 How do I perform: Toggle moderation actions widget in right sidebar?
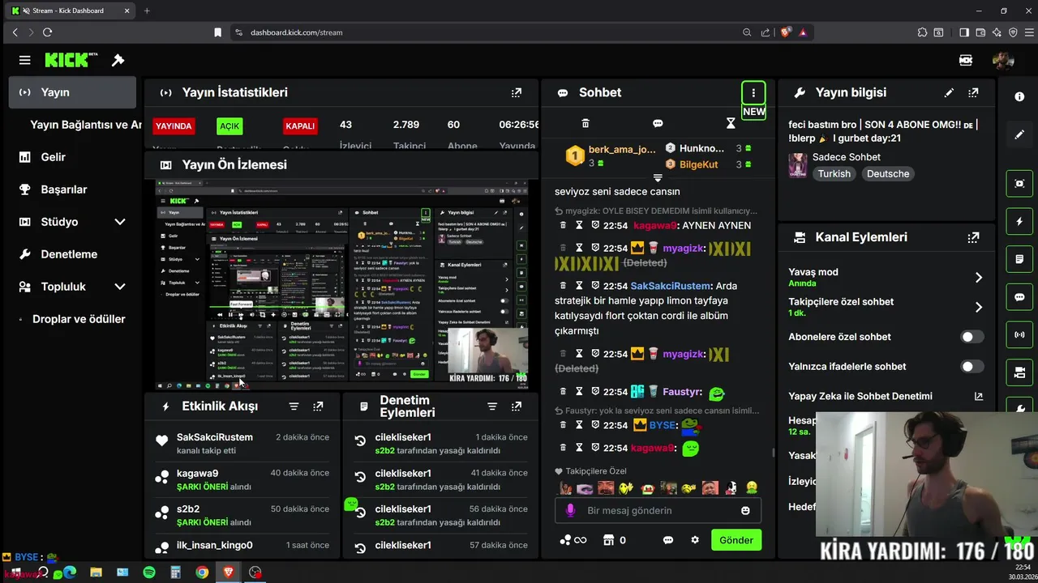[x=1019, y=259]
